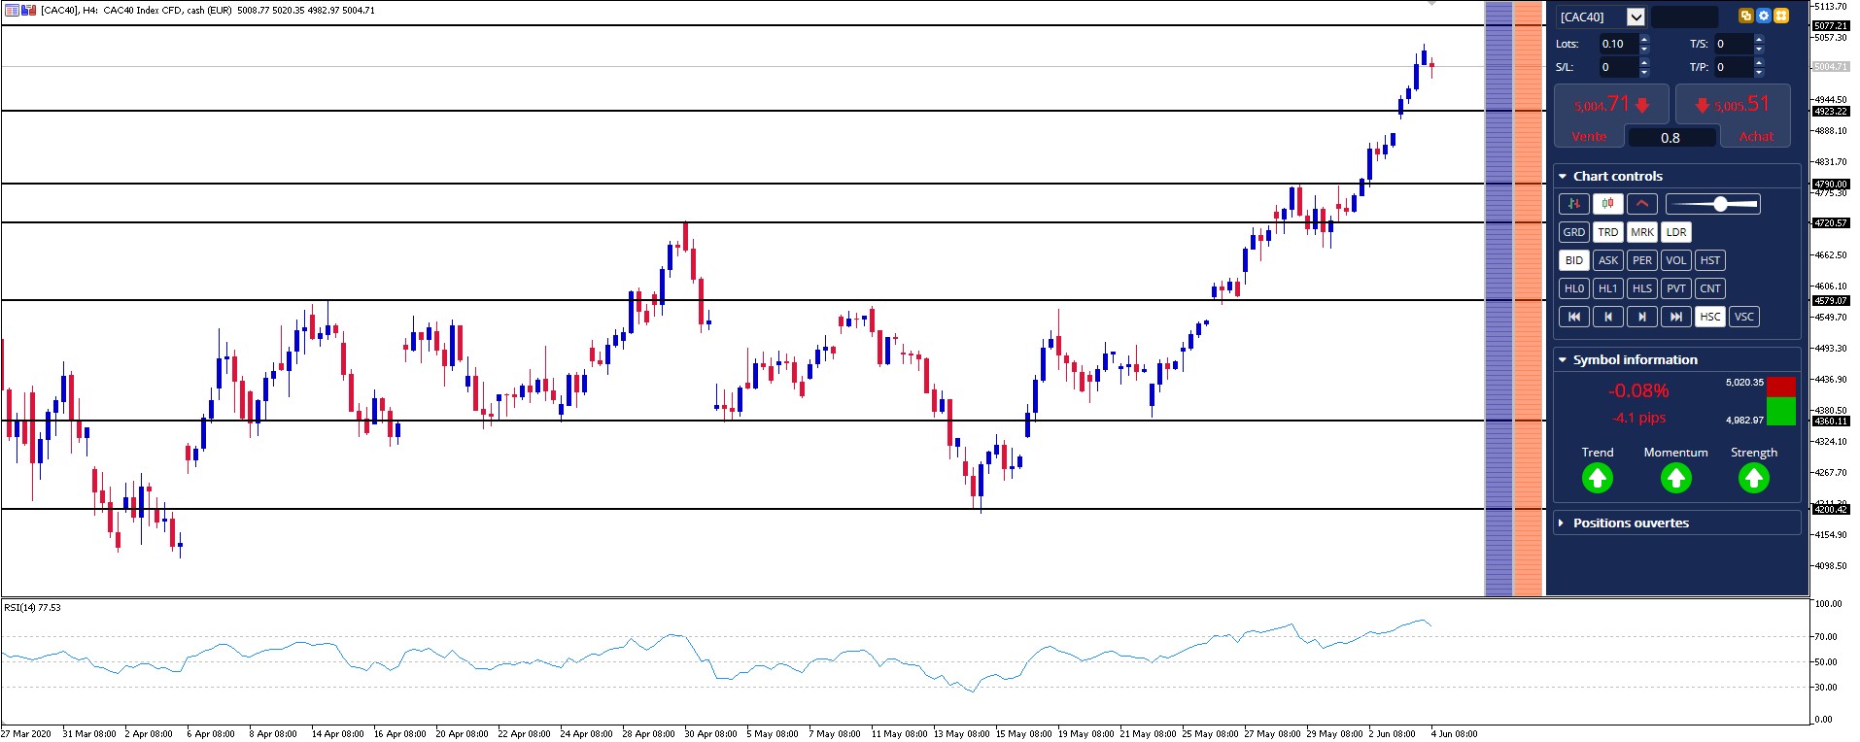Switch chart to line chart style
The width and height of the screenshot is (1860, 742).
[x=1641, y=204]
